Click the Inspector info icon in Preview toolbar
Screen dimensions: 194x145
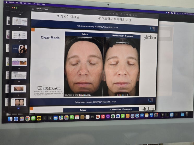click(x=107, y=14)
